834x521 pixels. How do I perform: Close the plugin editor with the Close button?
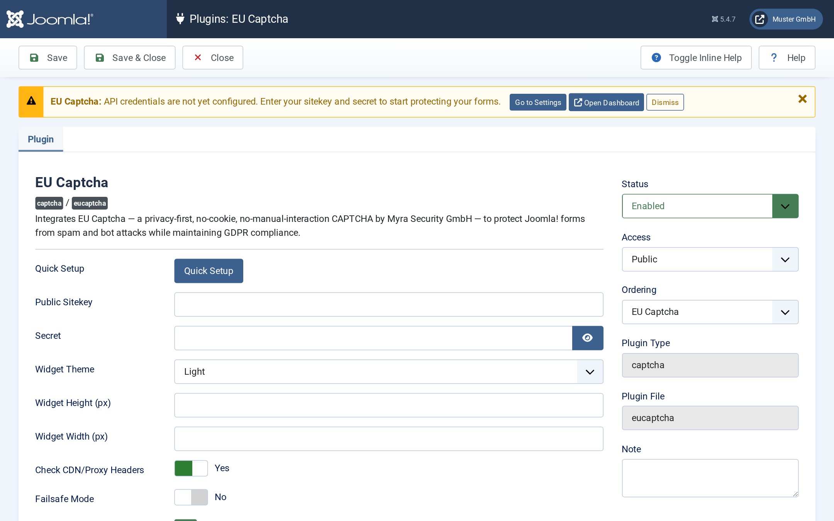pos(213,58)
